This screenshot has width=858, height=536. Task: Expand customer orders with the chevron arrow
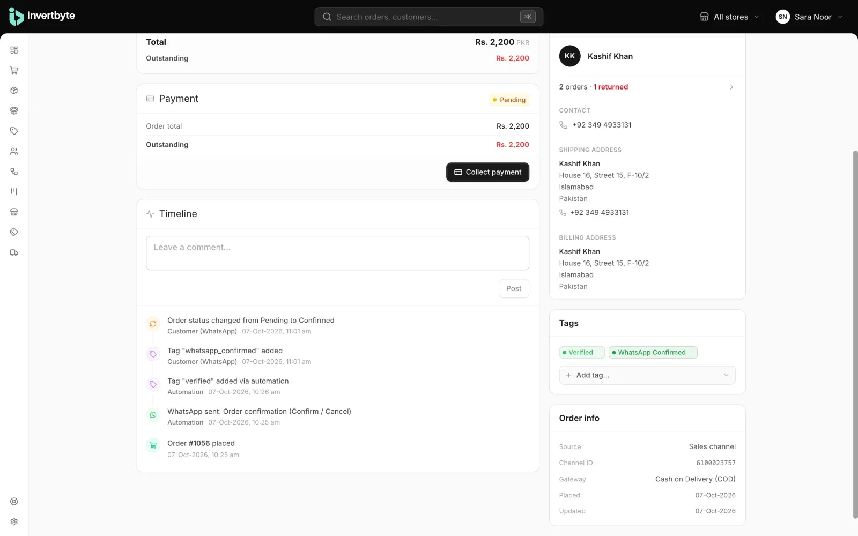[731, 87]
